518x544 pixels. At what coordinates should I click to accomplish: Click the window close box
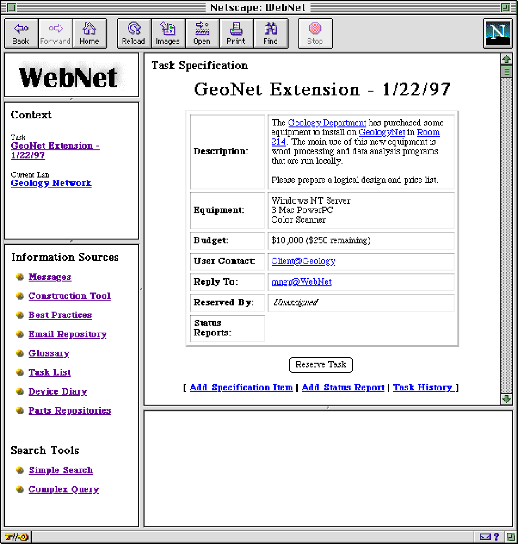pyautogui.click(x=11, y=7)
